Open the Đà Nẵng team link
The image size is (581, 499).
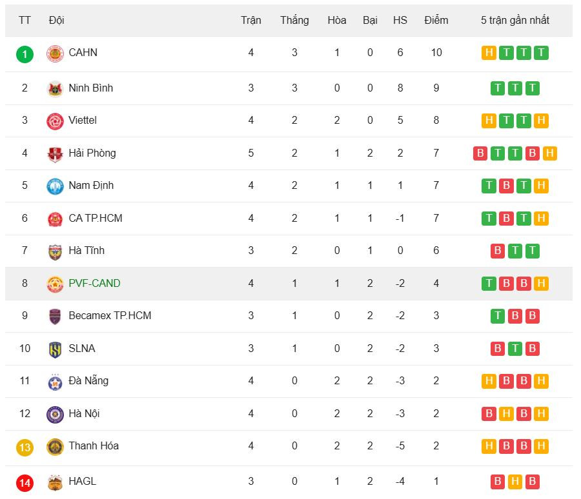click(88, 381)
